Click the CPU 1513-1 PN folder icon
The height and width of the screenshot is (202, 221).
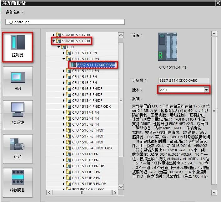(x=69, y=77)
